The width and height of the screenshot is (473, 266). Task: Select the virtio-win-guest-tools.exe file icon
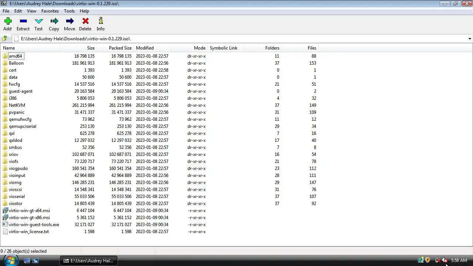(5, 225)
